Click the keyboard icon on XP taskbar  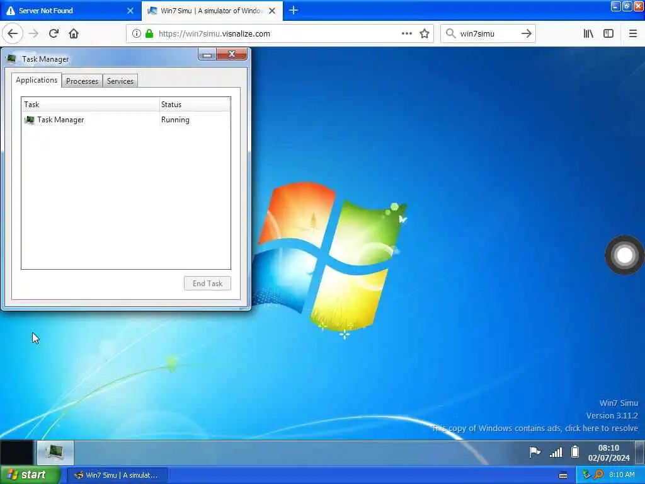pos(563,475)
